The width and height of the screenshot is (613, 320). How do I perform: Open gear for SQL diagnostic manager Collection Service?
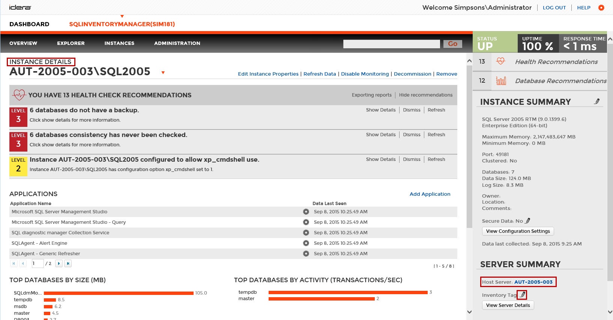[306, 233]
